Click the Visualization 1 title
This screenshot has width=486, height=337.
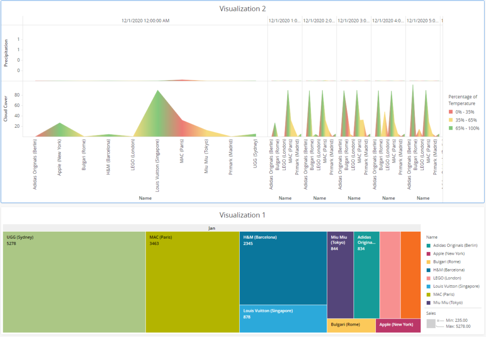(243, 215)
